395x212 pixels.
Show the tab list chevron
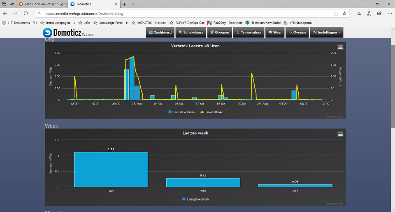tap(132, 4)
